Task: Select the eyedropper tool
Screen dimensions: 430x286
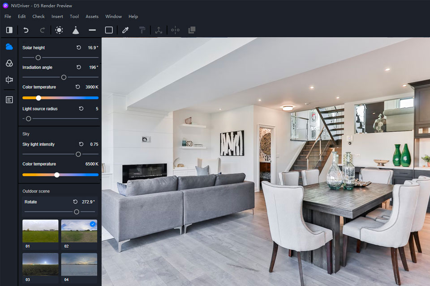Action: (125, 30)
